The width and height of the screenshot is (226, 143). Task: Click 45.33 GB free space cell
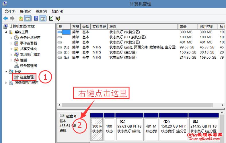[x=207, y=47]
